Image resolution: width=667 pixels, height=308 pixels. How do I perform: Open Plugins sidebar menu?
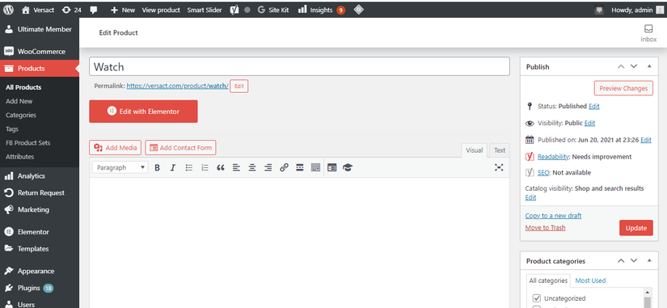pos(40,288)
